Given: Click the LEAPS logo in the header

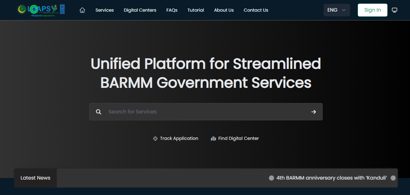Looking at the screenshot, I should point(40,9).
